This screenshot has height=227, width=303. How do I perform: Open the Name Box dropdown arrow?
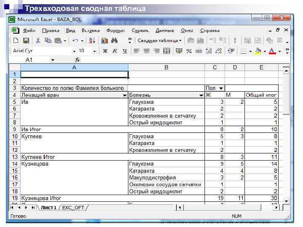(53, 60)
